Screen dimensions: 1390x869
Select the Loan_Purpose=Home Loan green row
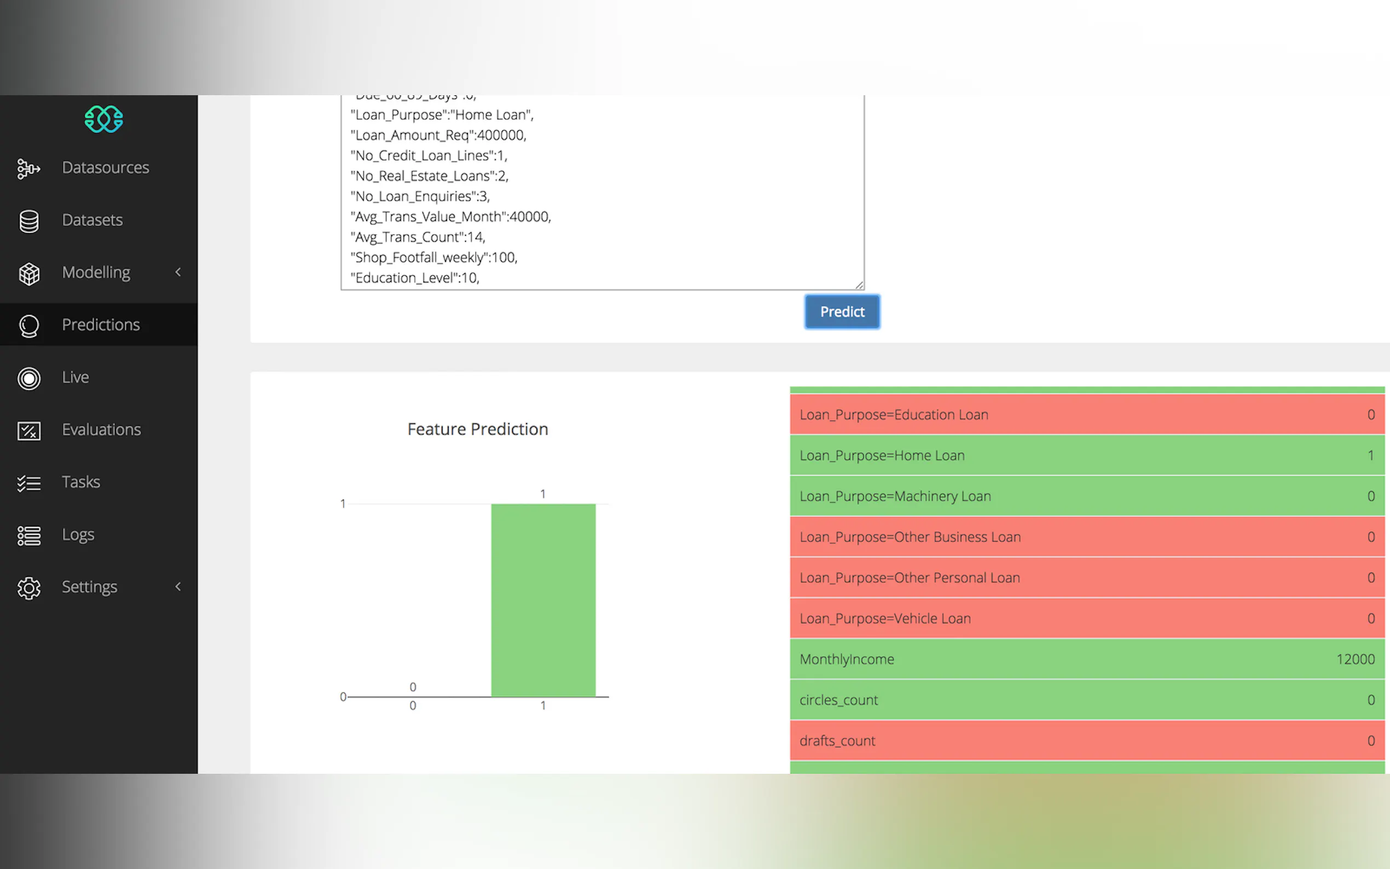point(1086,456)
